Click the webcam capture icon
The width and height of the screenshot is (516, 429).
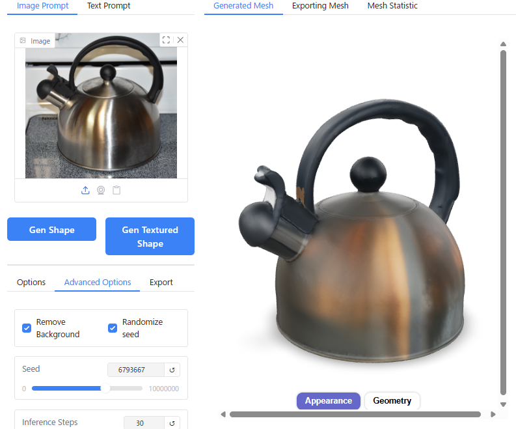click(x=101, y=190)
